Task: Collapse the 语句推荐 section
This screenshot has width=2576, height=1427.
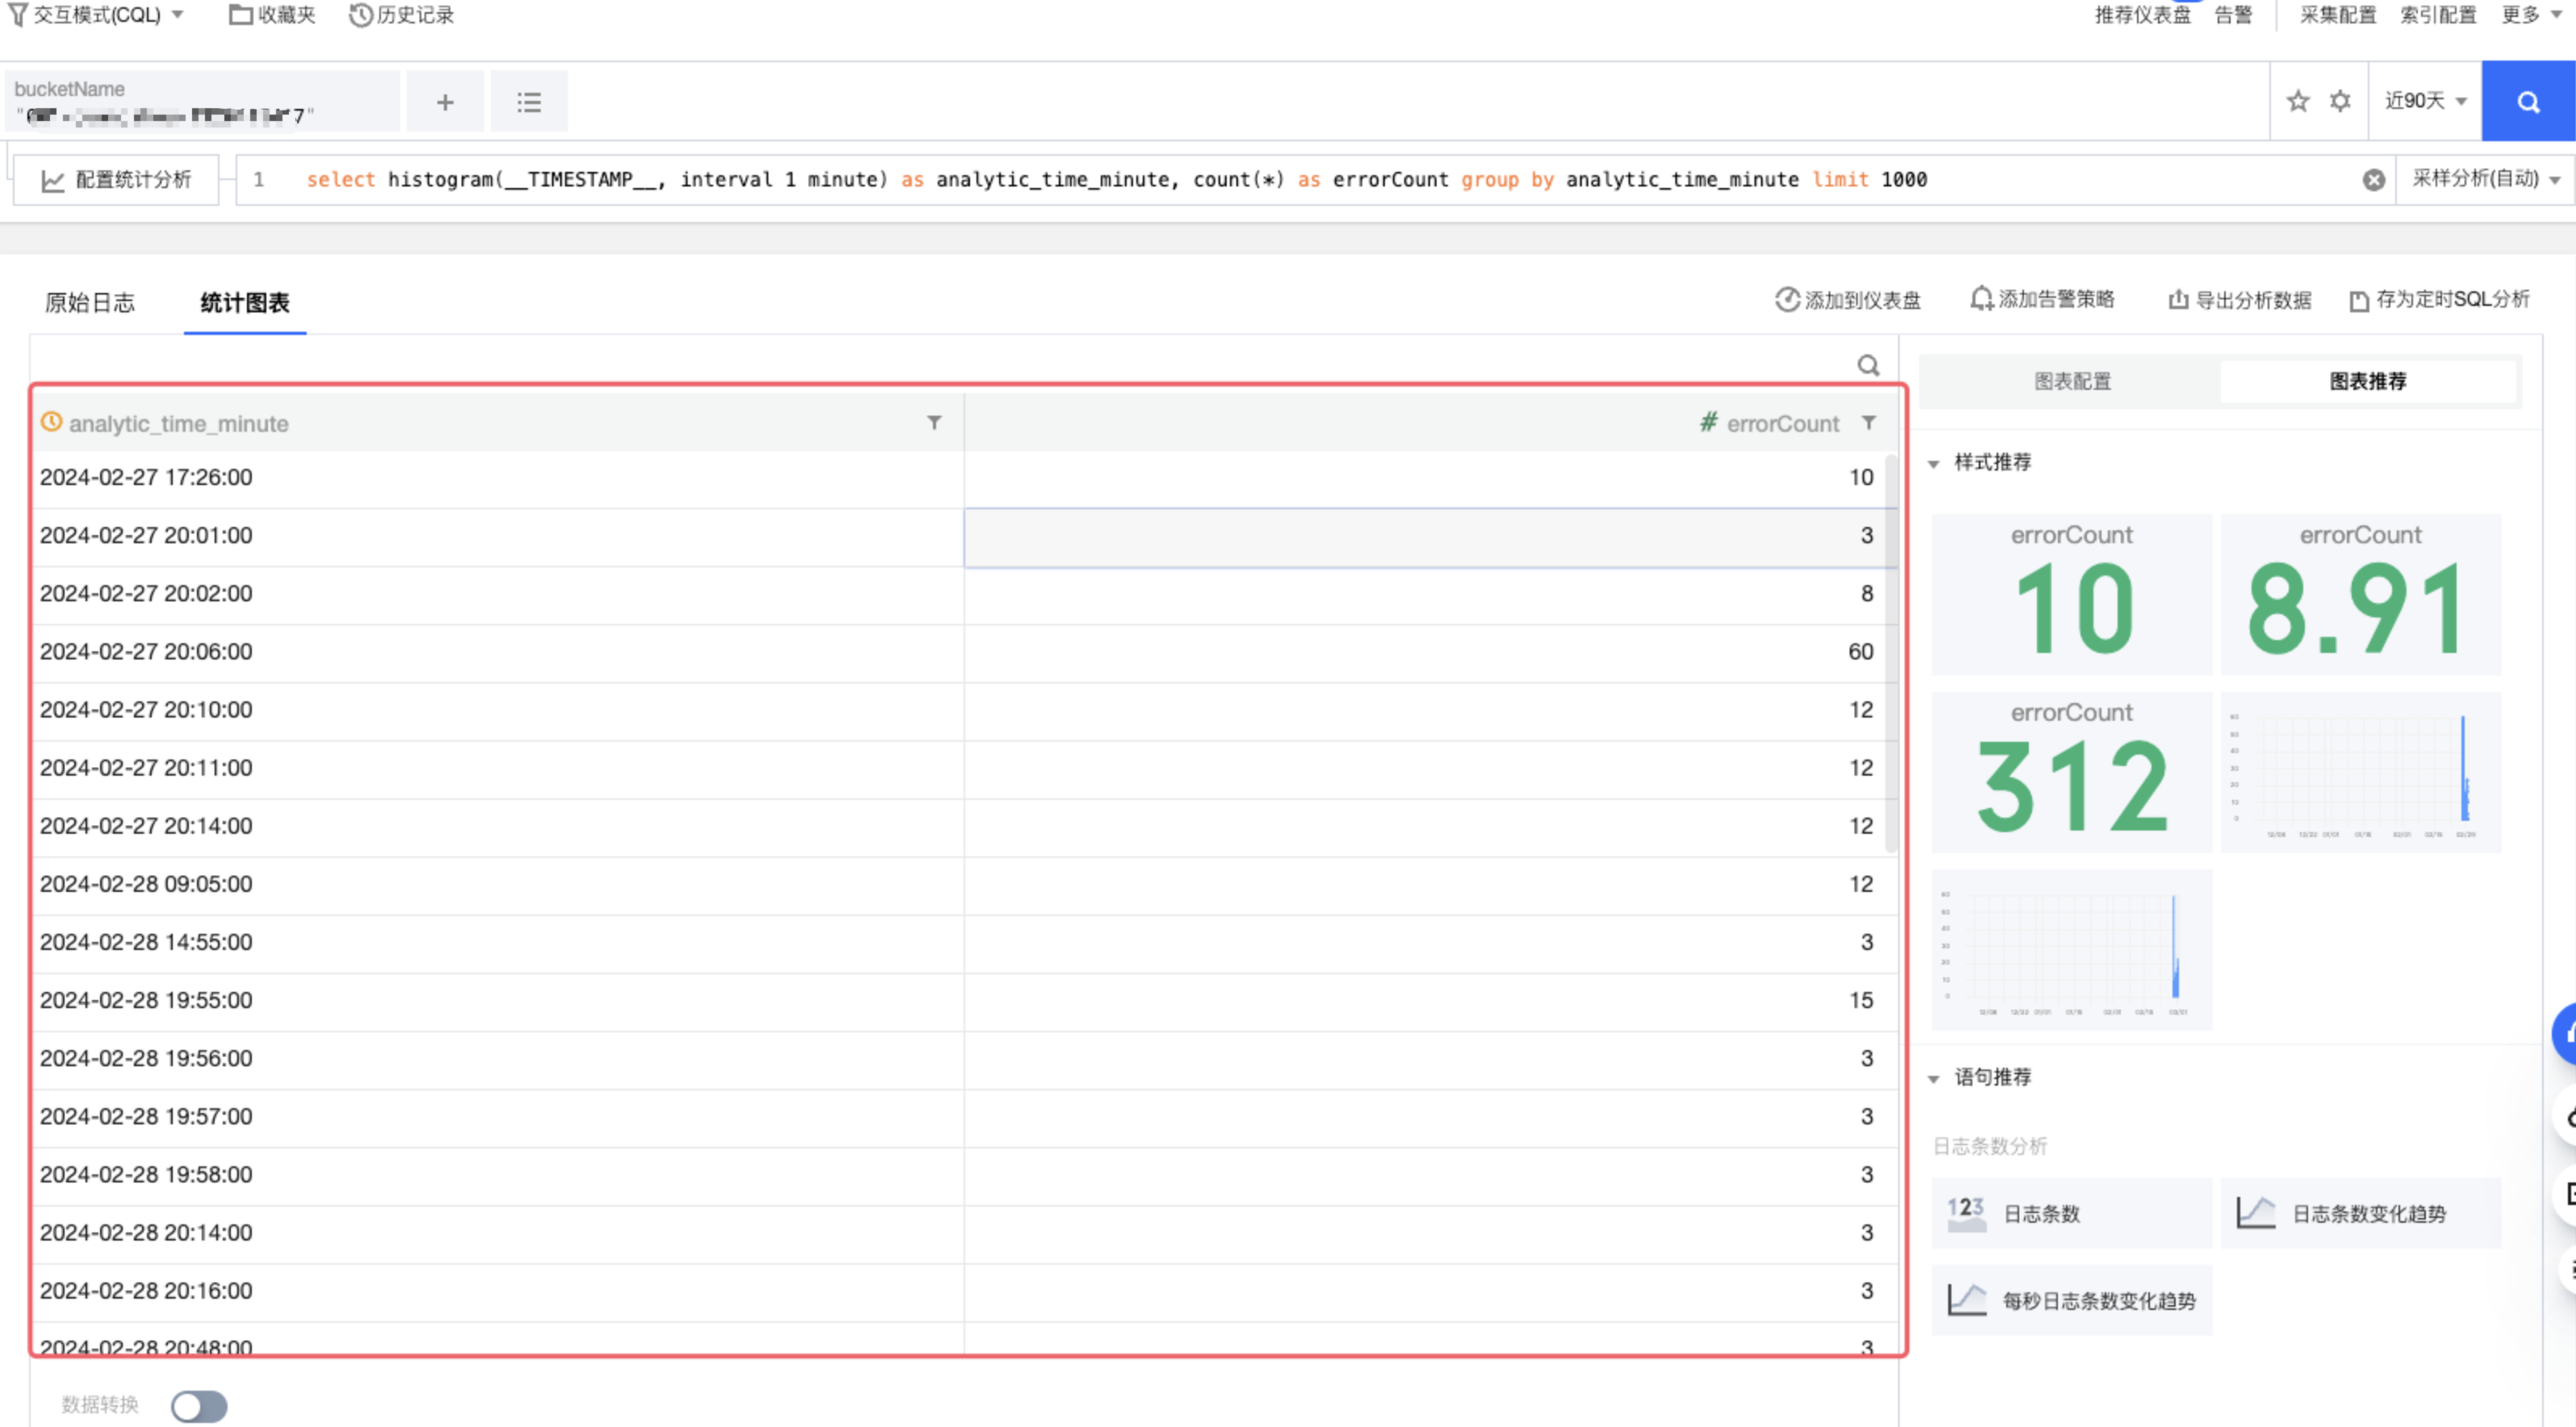Action: pyautogui.click(x=1933, y=1078)
